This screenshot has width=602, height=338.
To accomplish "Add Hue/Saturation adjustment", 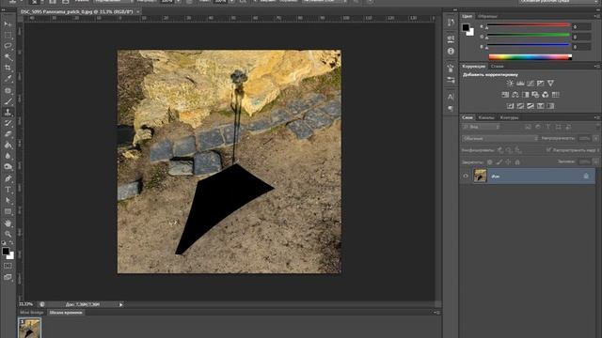I will click(x=505, y=95).
